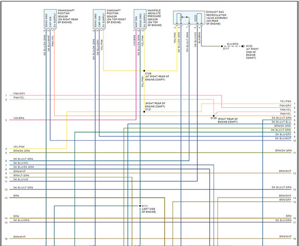Image resolution: width=299 pixels, height=246 pixels.
Task: Click left-side VIO/BRN wire label at pin 3
Action: pos(19,118)
